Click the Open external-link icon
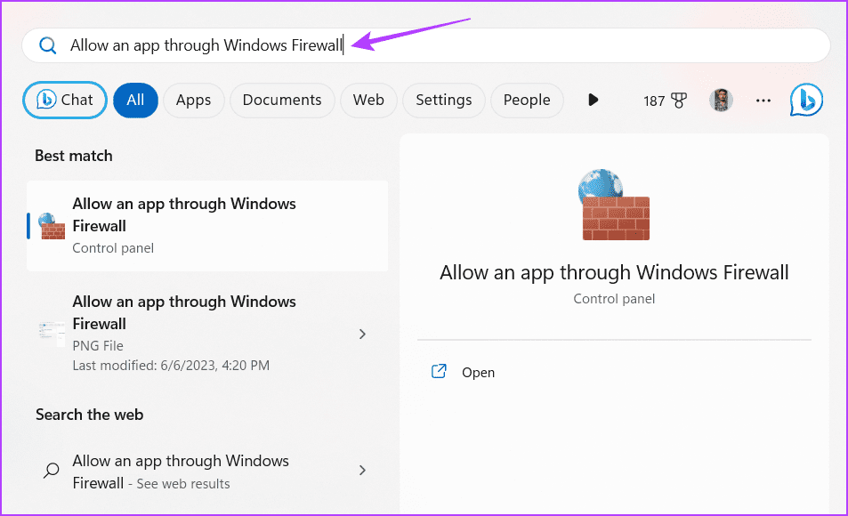Viewport: 848px width, 516px height. [x=439, y=371]
